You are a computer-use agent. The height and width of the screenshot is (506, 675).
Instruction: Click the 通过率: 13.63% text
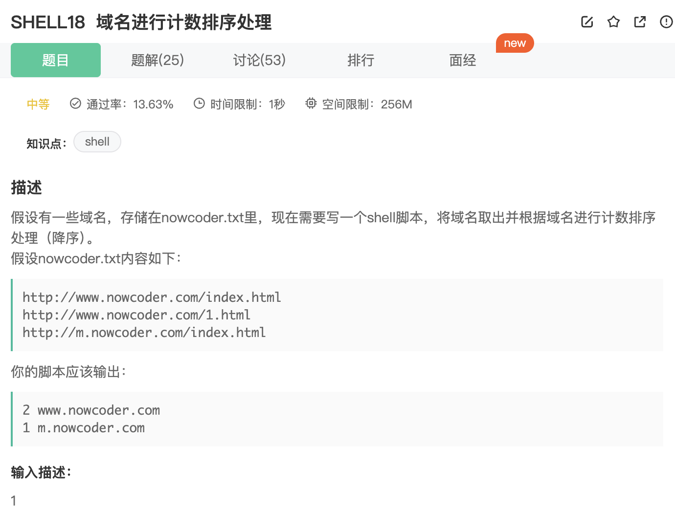coord(130,104)
